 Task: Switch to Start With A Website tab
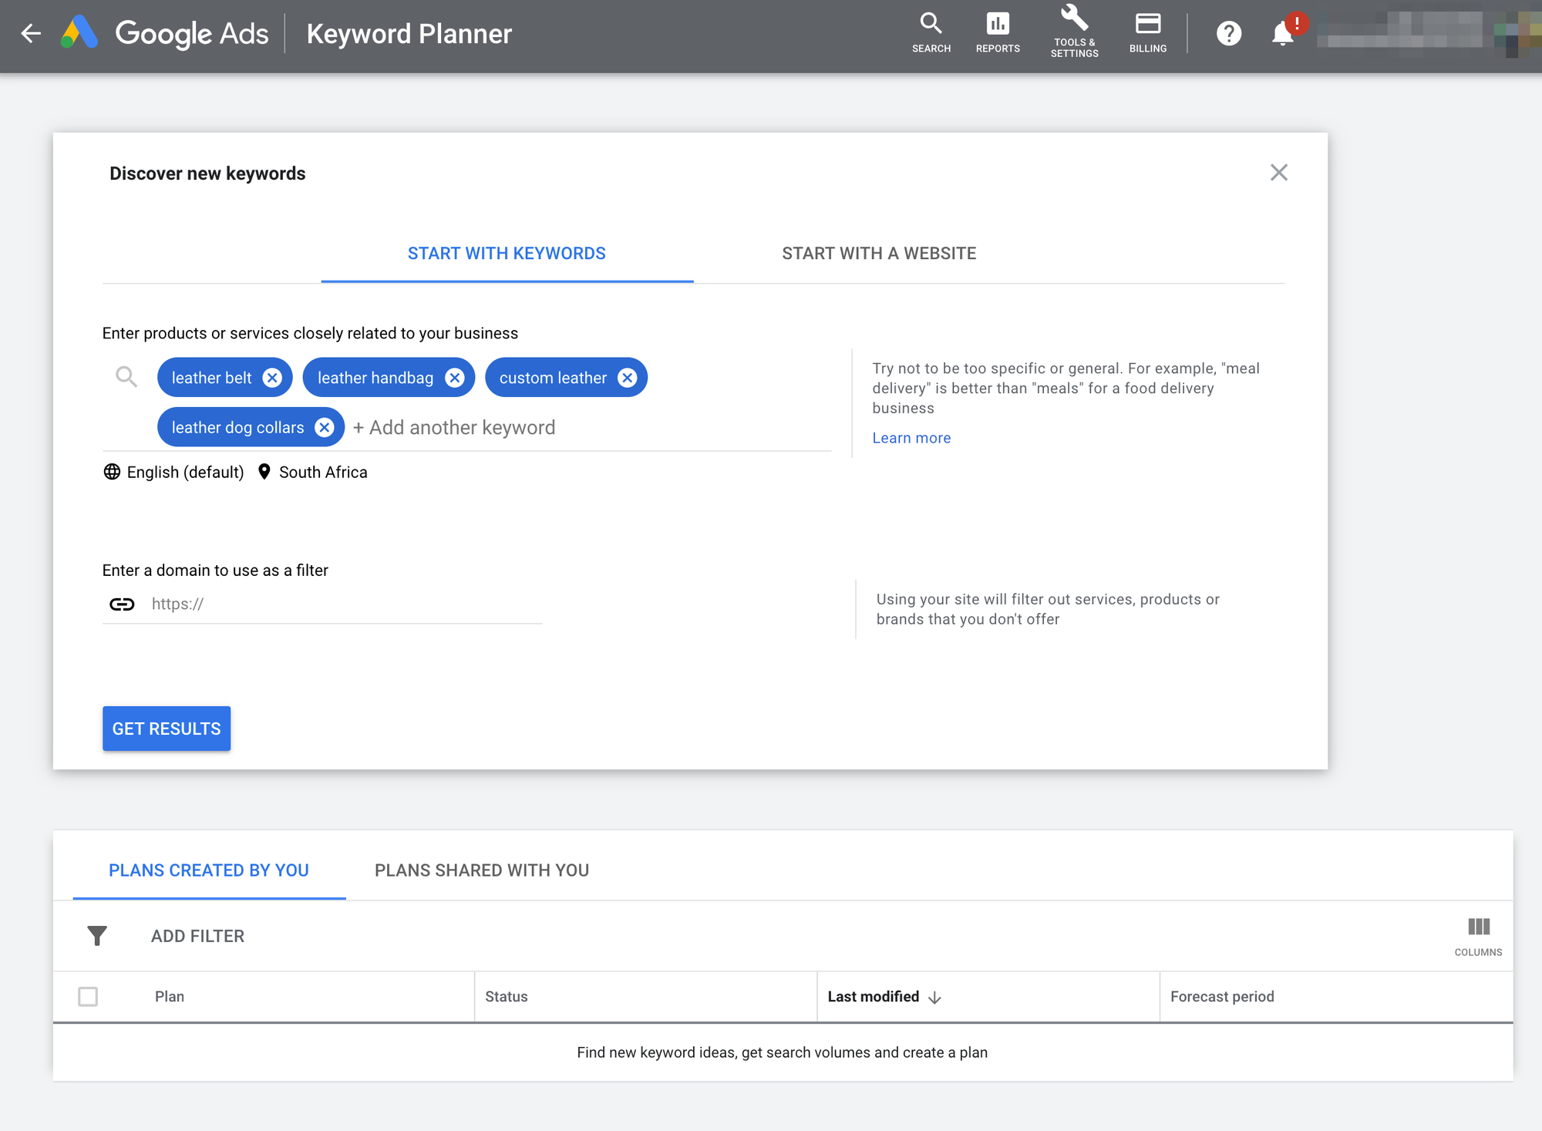point(879,254)
